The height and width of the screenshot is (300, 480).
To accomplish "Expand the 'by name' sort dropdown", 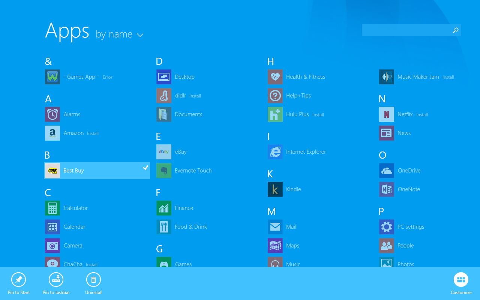I will [120, 34].
